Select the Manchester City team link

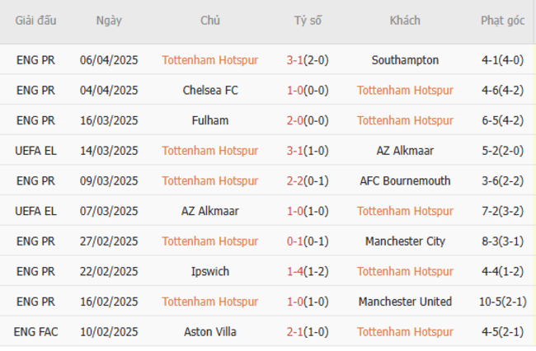pyautogui.click(x=405, y=241)
